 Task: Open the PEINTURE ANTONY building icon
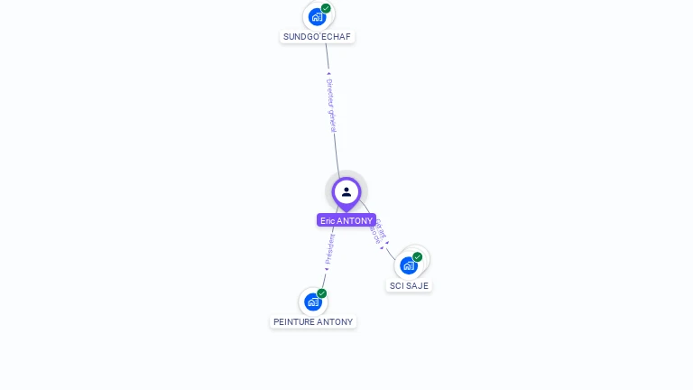point(313,302)
